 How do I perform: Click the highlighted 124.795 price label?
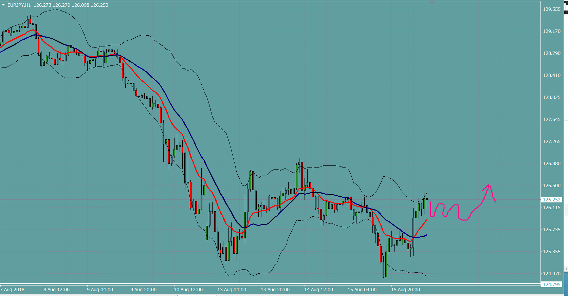(551, 284)
